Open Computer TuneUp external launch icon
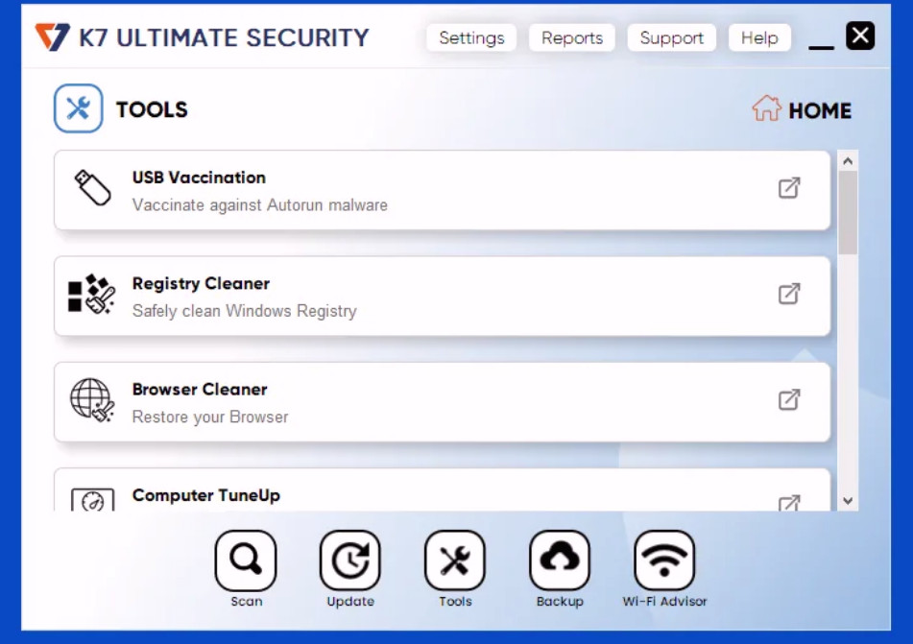The height and width of the screenshot is (644, 913). (x=789, y=503)
